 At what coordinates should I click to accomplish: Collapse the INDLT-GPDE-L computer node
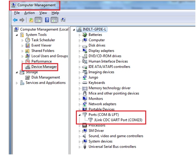tap(74, 30)
